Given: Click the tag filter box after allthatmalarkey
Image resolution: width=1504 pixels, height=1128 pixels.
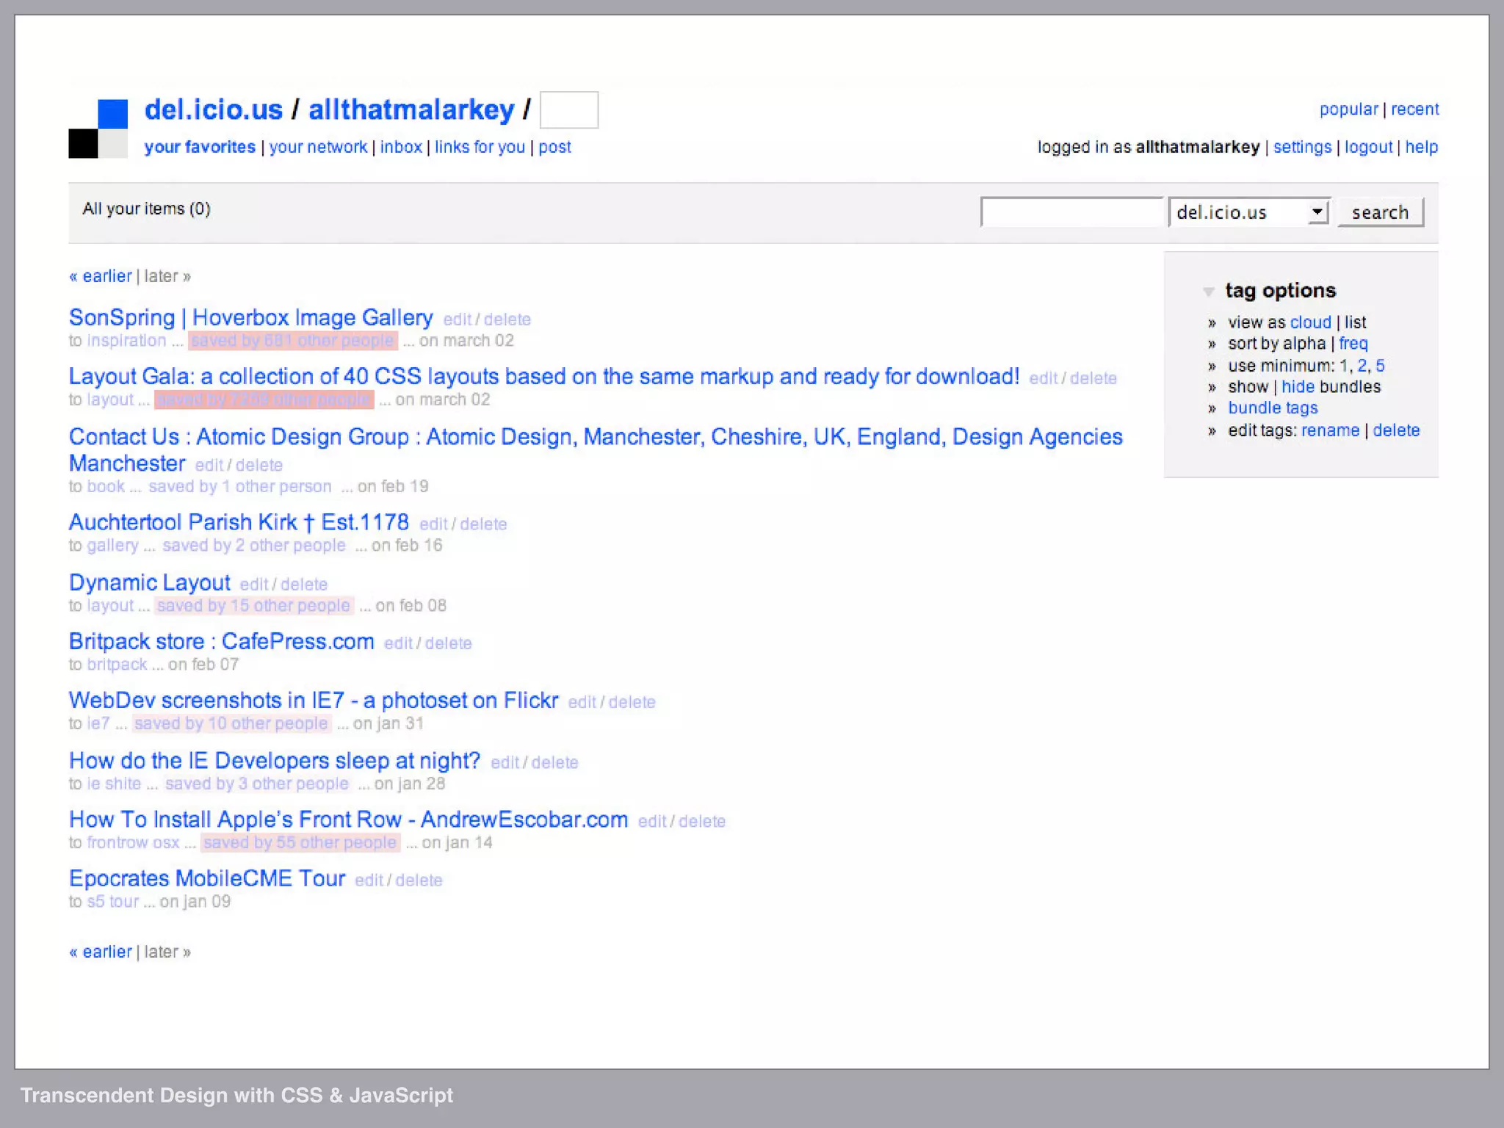Looking at the screenshot, I should [568, 110].
